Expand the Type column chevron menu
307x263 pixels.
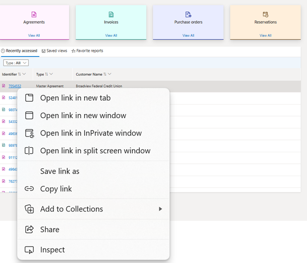pyautogui.click(x=51, y=74)
